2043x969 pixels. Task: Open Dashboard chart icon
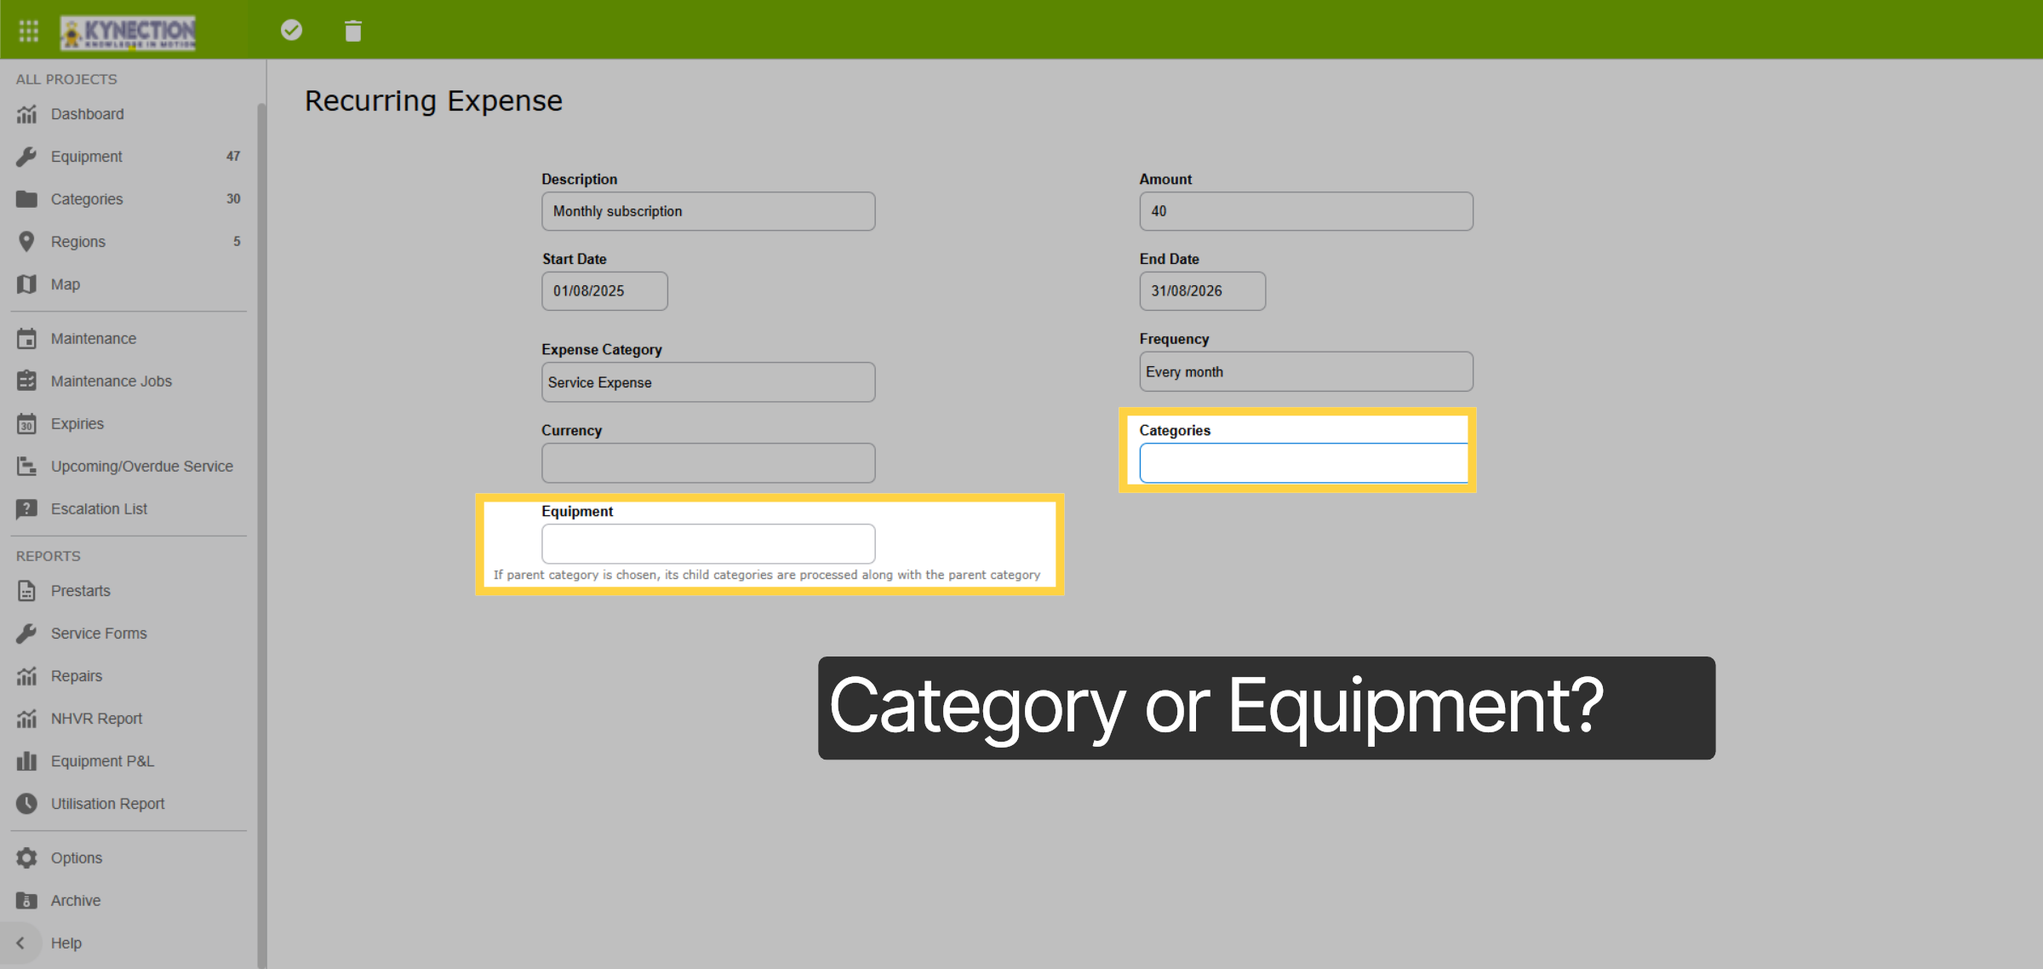(26, 114)
